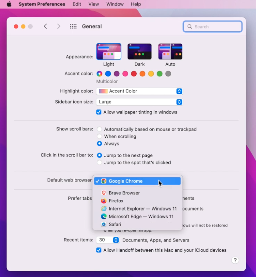Choose Microsoft Edge — Windows 11
The height and width of the screenshot is (277, 256).
coord(137,217)
